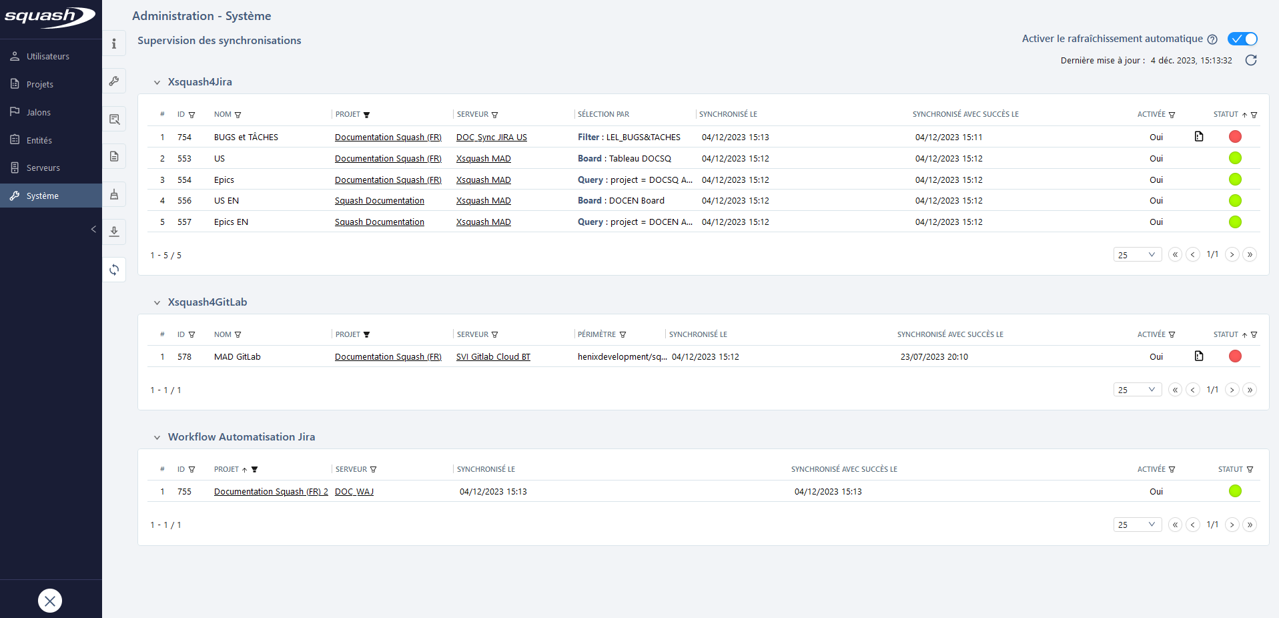
Task: Go to last page in Xsquash4Jira table
Action: (x=1250, y=254)
